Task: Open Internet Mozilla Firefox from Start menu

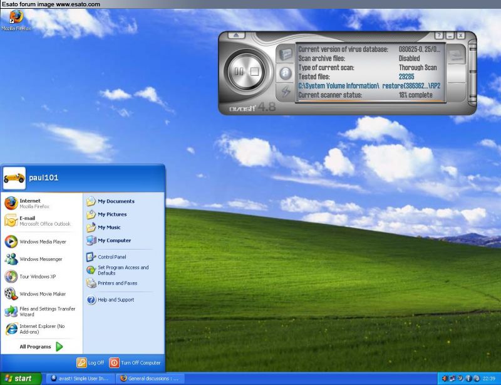Action: (x=41, y=203)
